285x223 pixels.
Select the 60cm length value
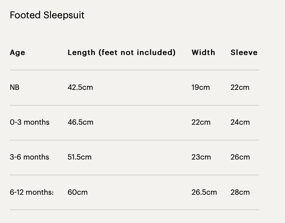[78, 192]
